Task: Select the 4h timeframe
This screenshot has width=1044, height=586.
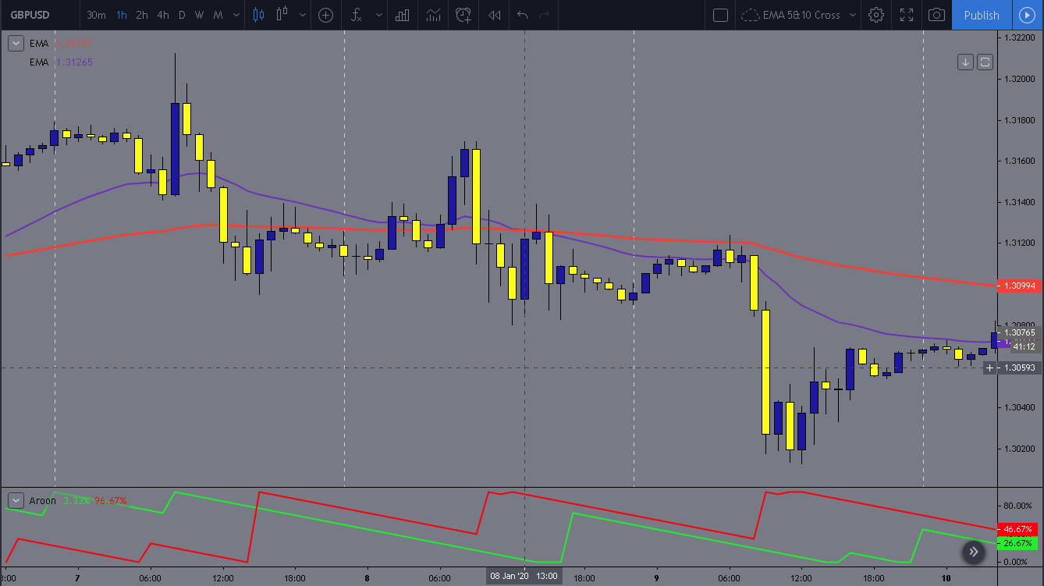Action: click(x=162, y=15)
